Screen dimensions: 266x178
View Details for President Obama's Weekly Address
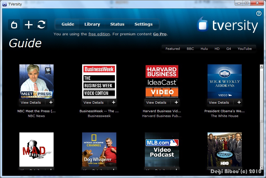point(219,103)
